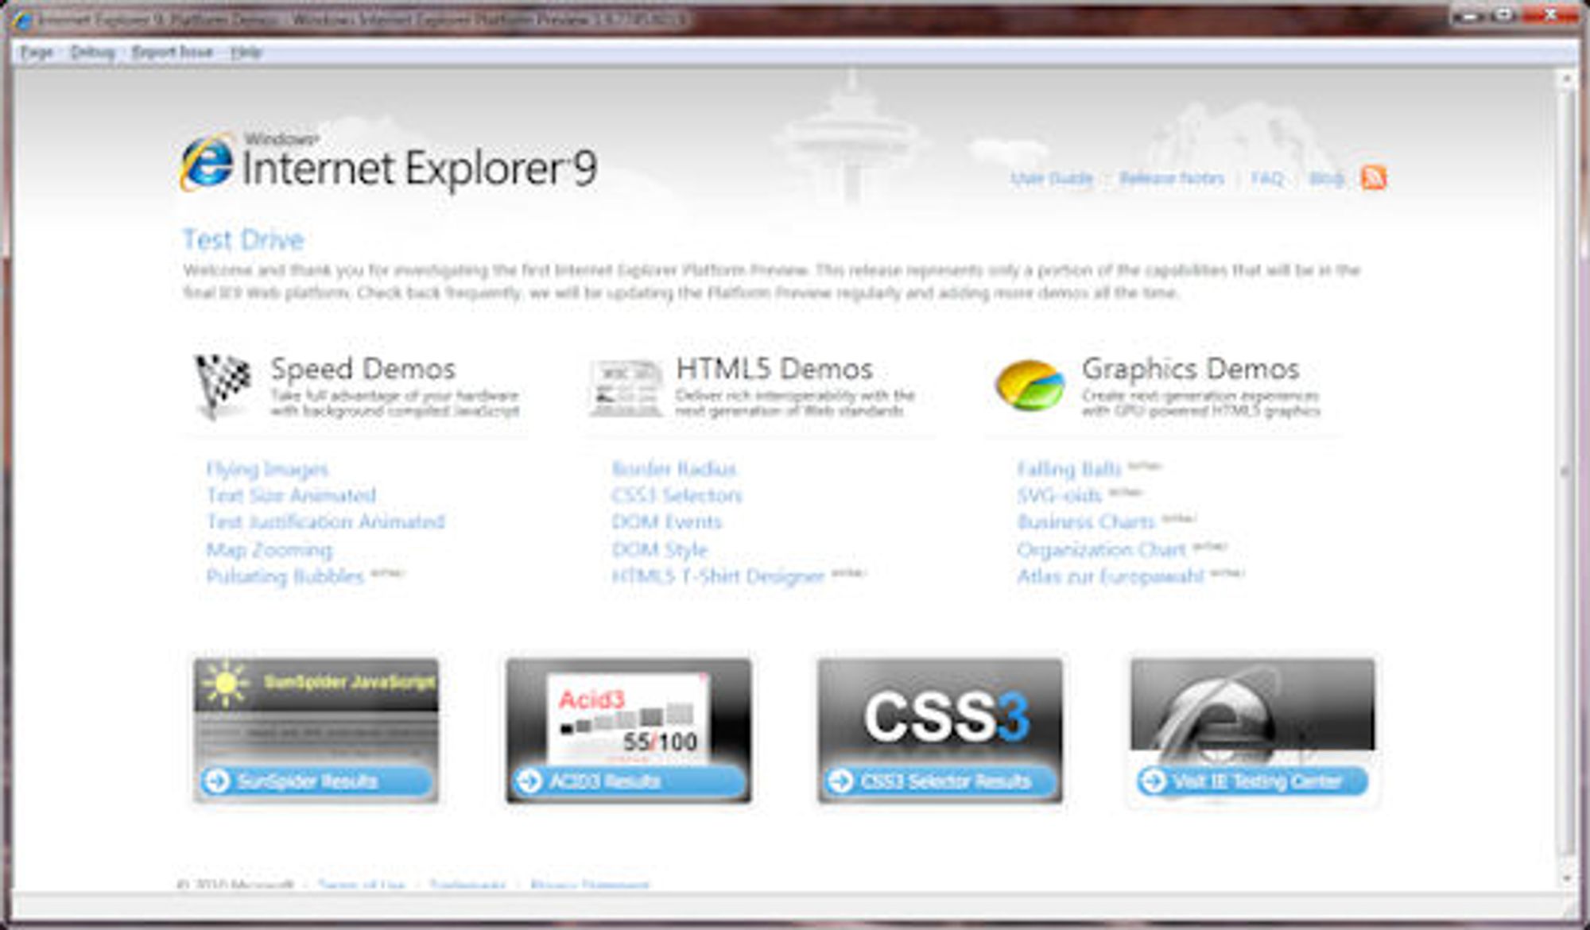Click the Test Drive heading
This screenshot has height=930, width=1590.
coord(243,239)
